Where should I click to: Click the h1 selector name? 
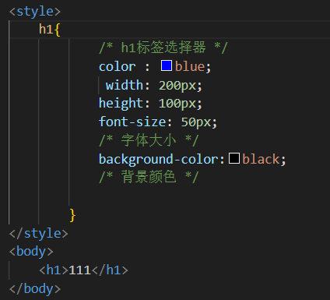click(x=46, y=29)
